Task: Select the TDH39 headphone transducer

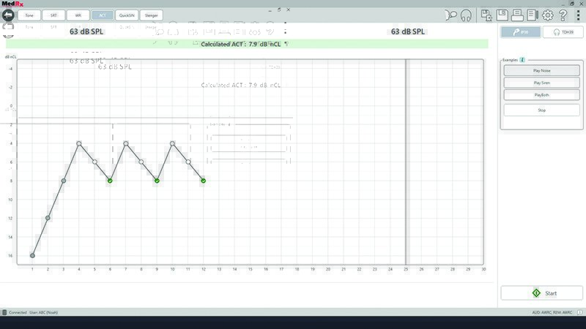Action: 563,32
